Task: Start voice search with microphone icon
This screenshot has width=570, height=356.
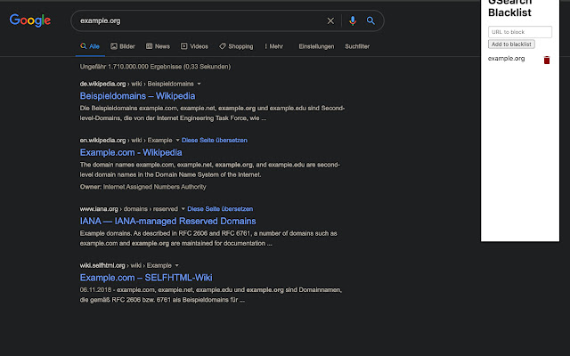Action: point(353,21)
